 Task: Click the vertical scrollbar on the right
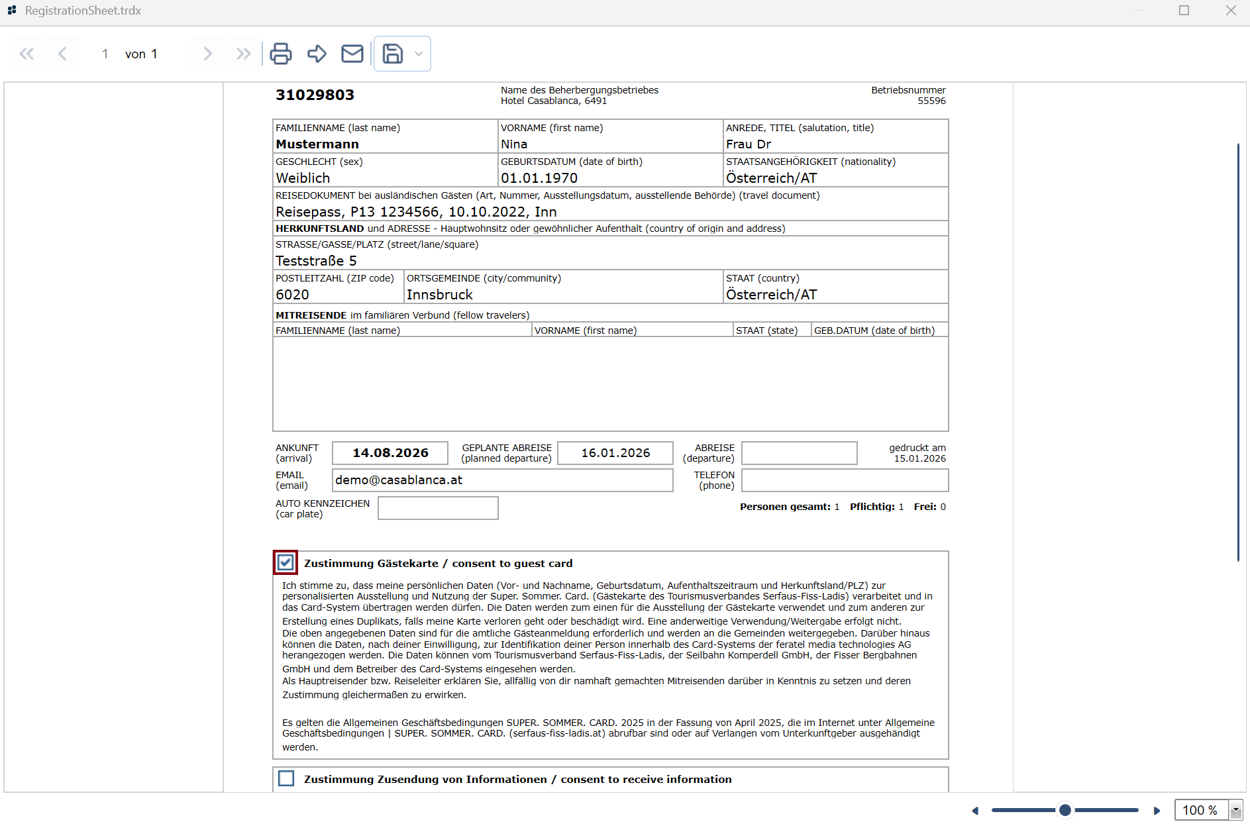click(x=1238, y=351)
